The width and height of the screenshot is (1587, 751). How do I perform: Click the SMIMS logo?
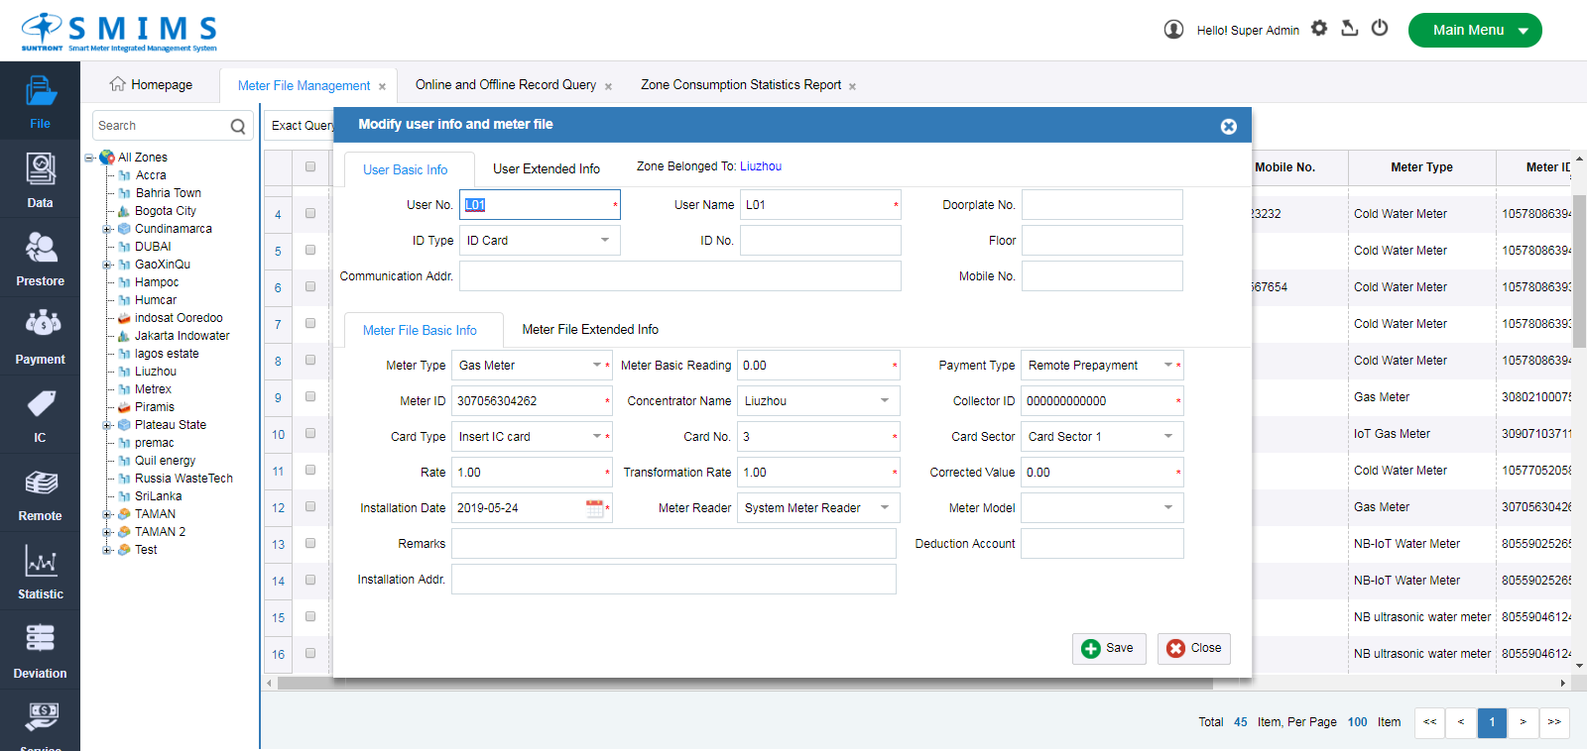coord(119,33)
